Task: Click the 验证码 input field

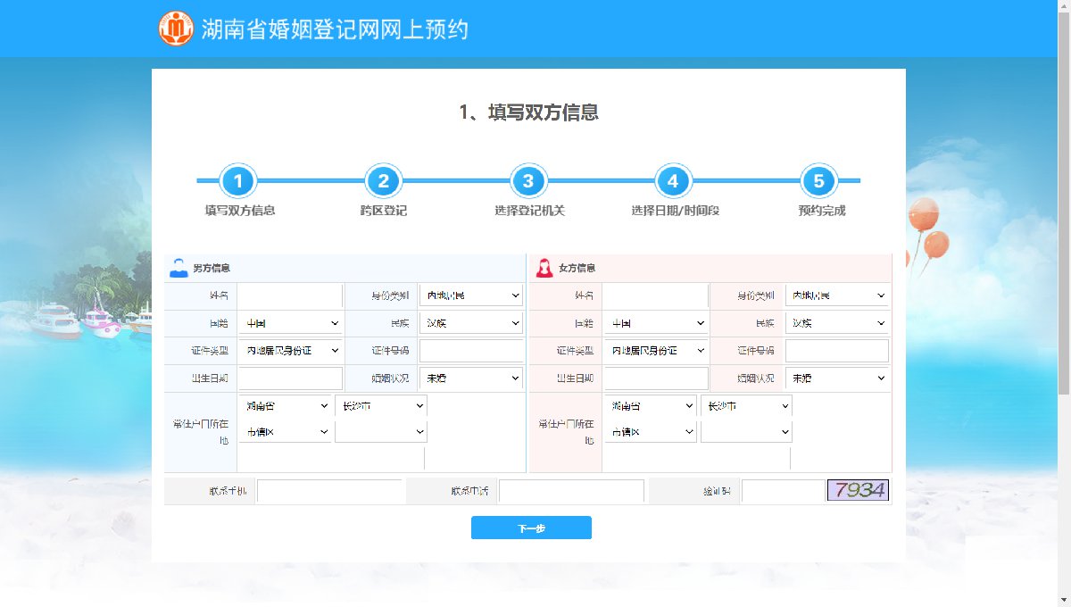Action: tap(782, 490)
